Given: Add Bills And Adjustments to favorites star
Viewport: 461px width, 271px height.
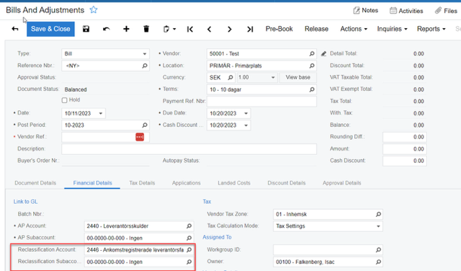Looking at the screenshot, I should pyautogui.click(x=94, y=9).
